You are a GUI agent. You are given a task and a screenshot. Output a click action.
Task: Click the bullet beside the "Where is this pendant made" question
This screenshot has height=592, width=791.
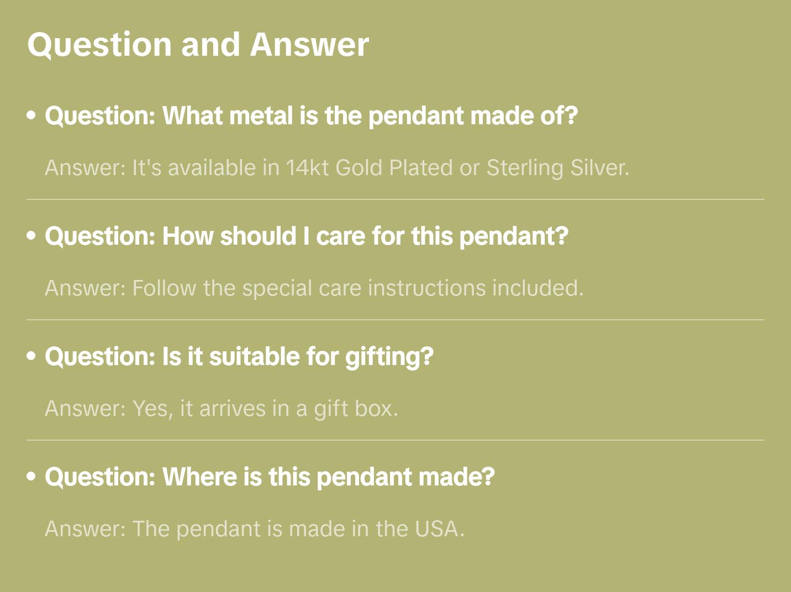(31, 477)
